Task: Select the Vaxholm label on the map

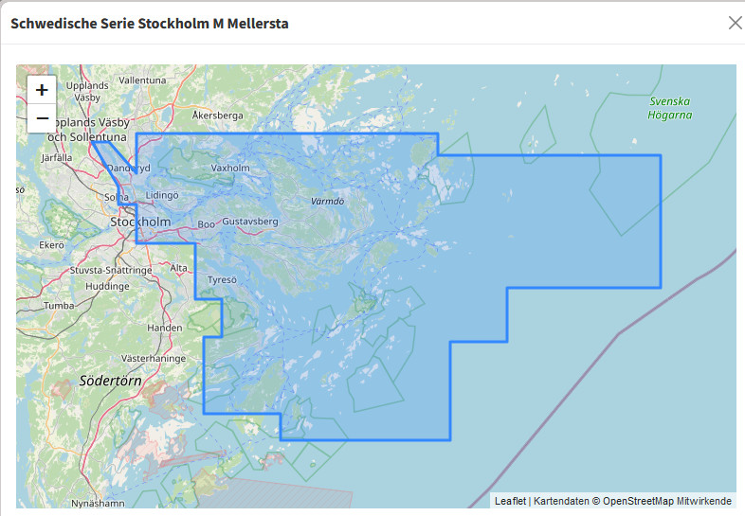Action: point(230,168)
